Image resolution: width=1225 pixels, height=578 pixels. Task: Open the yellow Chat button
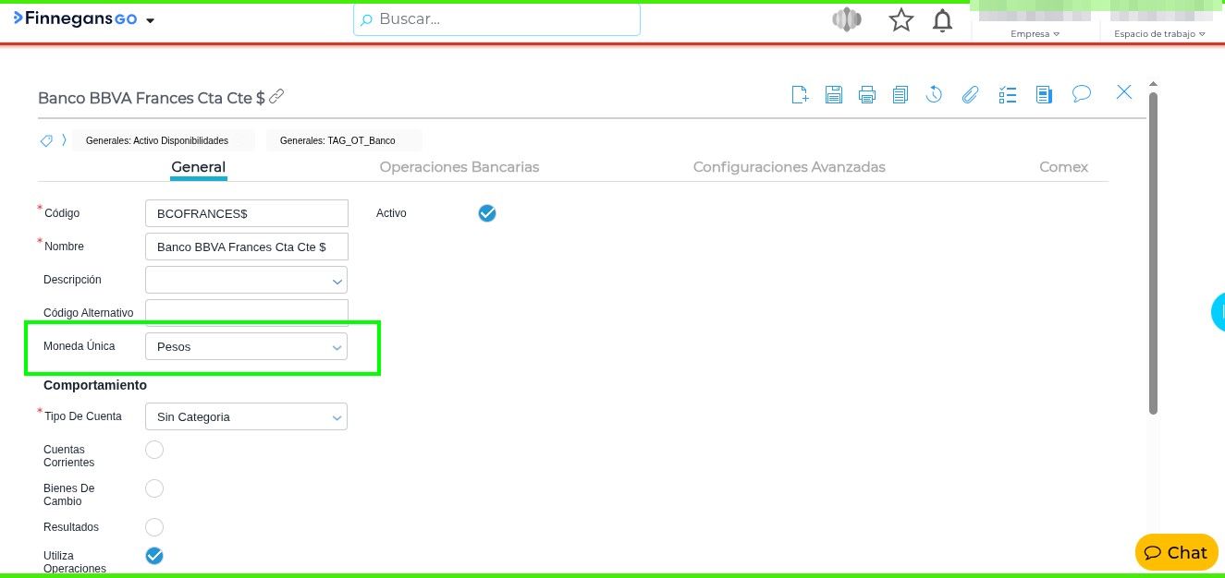1176,552
